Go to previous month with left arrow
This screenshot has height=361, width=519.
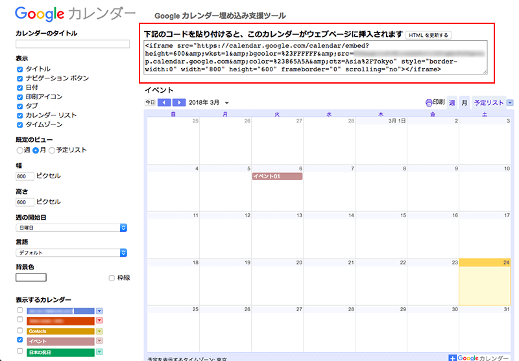(x=164, y=102)
